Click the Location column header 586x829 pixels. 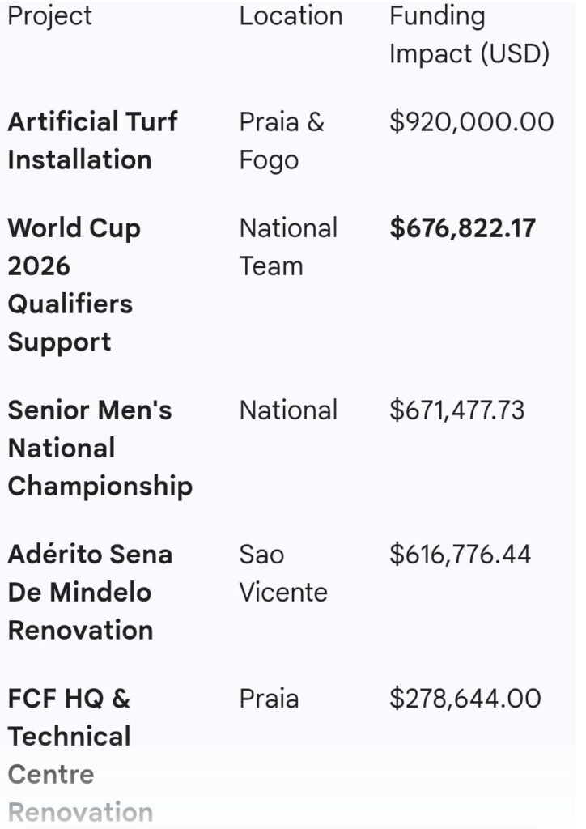pos(291,16)
